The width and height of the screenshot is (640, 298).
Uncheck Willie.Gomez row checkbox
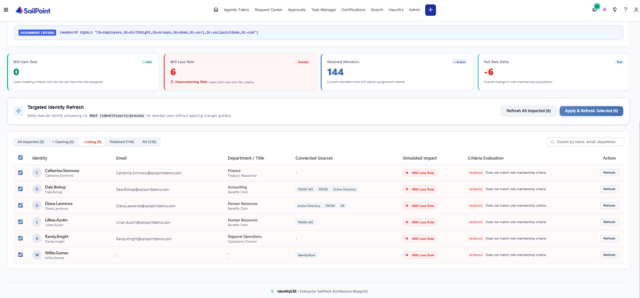[21, 255]
